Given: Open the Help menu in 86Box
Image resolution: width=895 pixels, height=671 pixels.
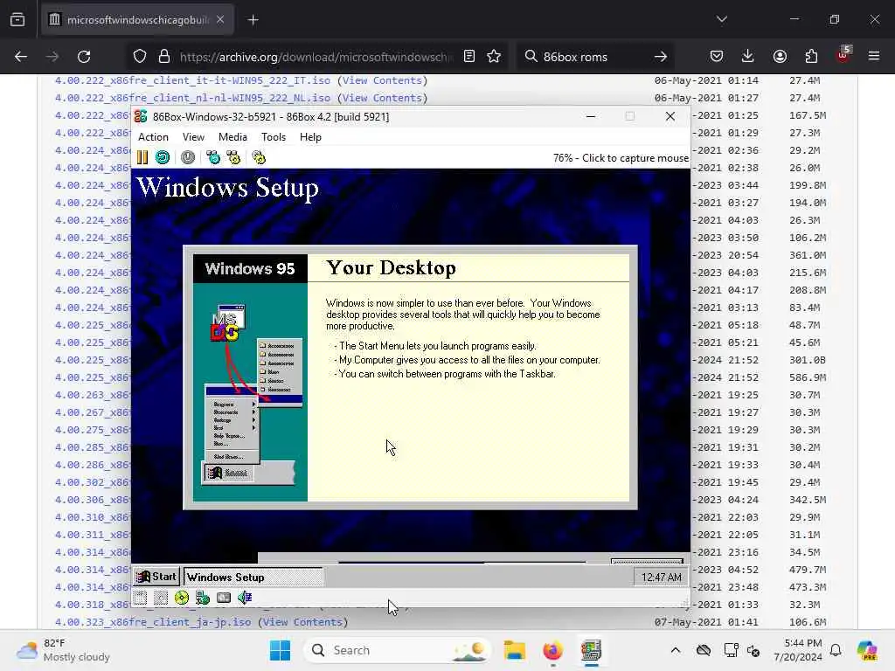Looking at the screenshot, I should [310, 137].
